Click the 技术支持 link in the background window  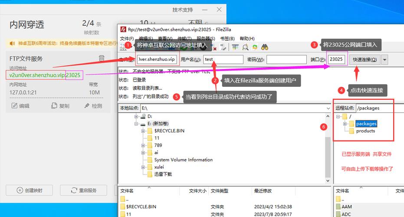[182, 10]
